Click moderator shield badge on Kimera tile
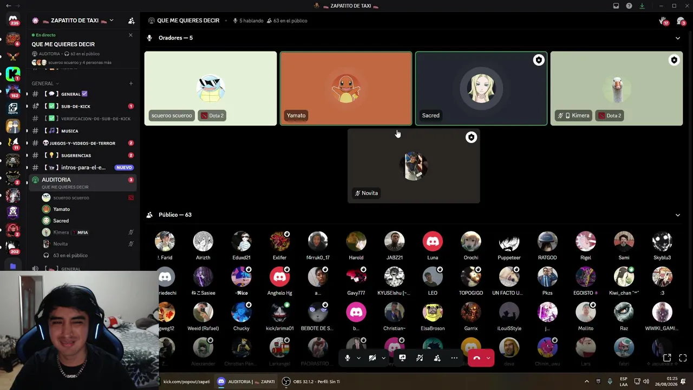Screen dimensions: 693x390 tap(674, 60)
